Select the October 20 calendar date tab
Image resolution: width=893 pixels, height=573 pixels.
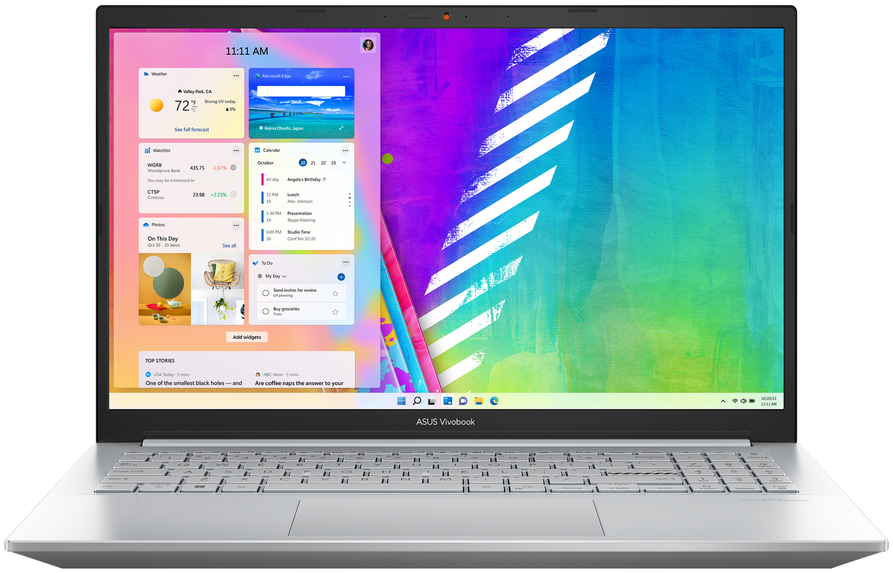[300, 162]
